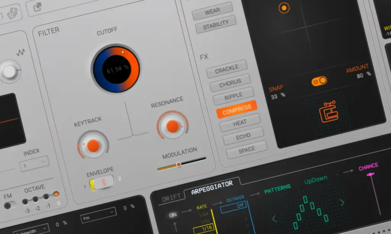This screenshot has width=391, height=234.
Task: Select the ECHO effect
Action: (243, 136)
